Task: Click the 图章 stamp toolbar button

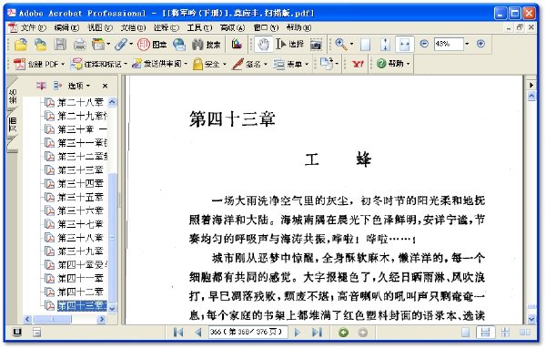Action: pos(152,45)
